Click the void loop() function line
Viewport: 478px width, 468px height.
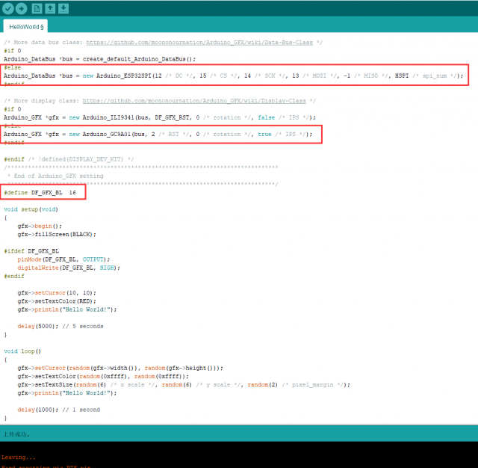pos(22,351)
